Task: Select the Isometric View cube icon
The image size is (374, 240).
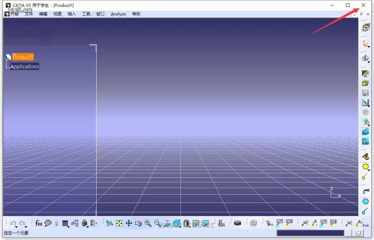Action: pyautogui.click(x=177, y=223)
